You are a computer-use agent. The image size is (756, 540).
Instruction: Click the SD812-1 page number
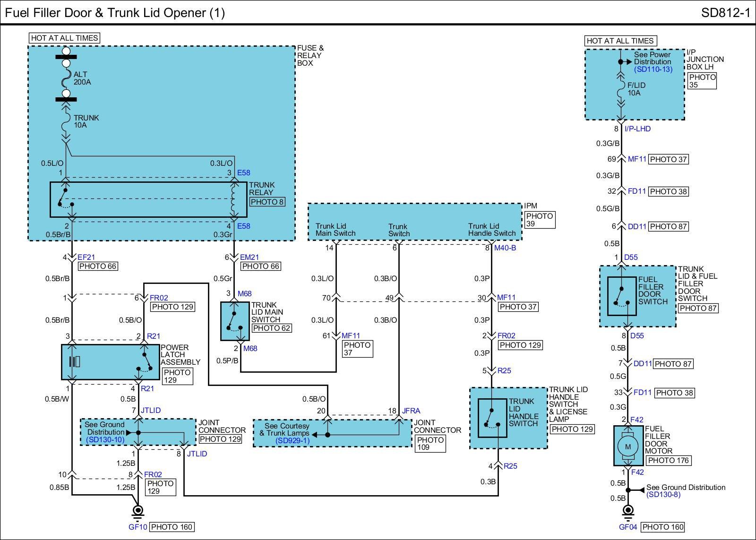[x=725, y=13]
